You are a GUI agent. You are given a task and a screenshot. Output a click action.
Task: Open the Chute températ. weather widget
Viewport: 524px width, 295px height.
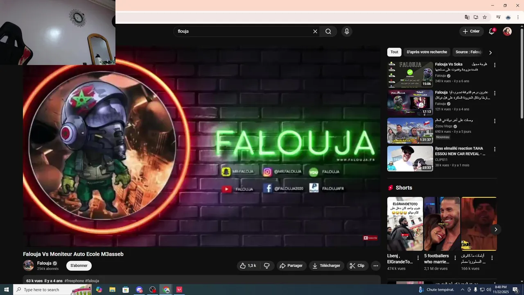click(437, 290)
